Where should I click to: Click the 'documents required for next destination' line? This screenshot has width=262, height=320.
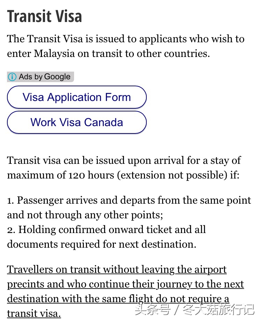[101, 244]
